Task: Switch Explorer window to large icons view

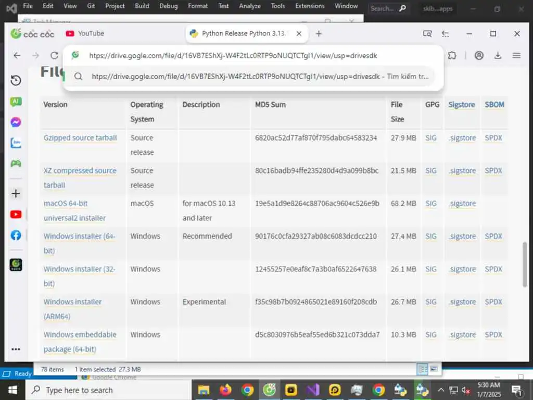Action: point(434,369)
